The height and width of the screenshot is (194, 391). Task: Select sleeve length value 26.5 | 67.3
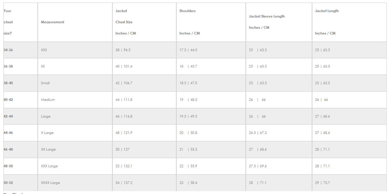tap(257, 133)
